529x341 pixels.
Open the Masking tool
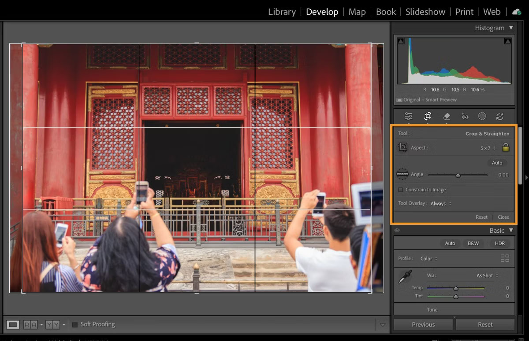(481, 116)
